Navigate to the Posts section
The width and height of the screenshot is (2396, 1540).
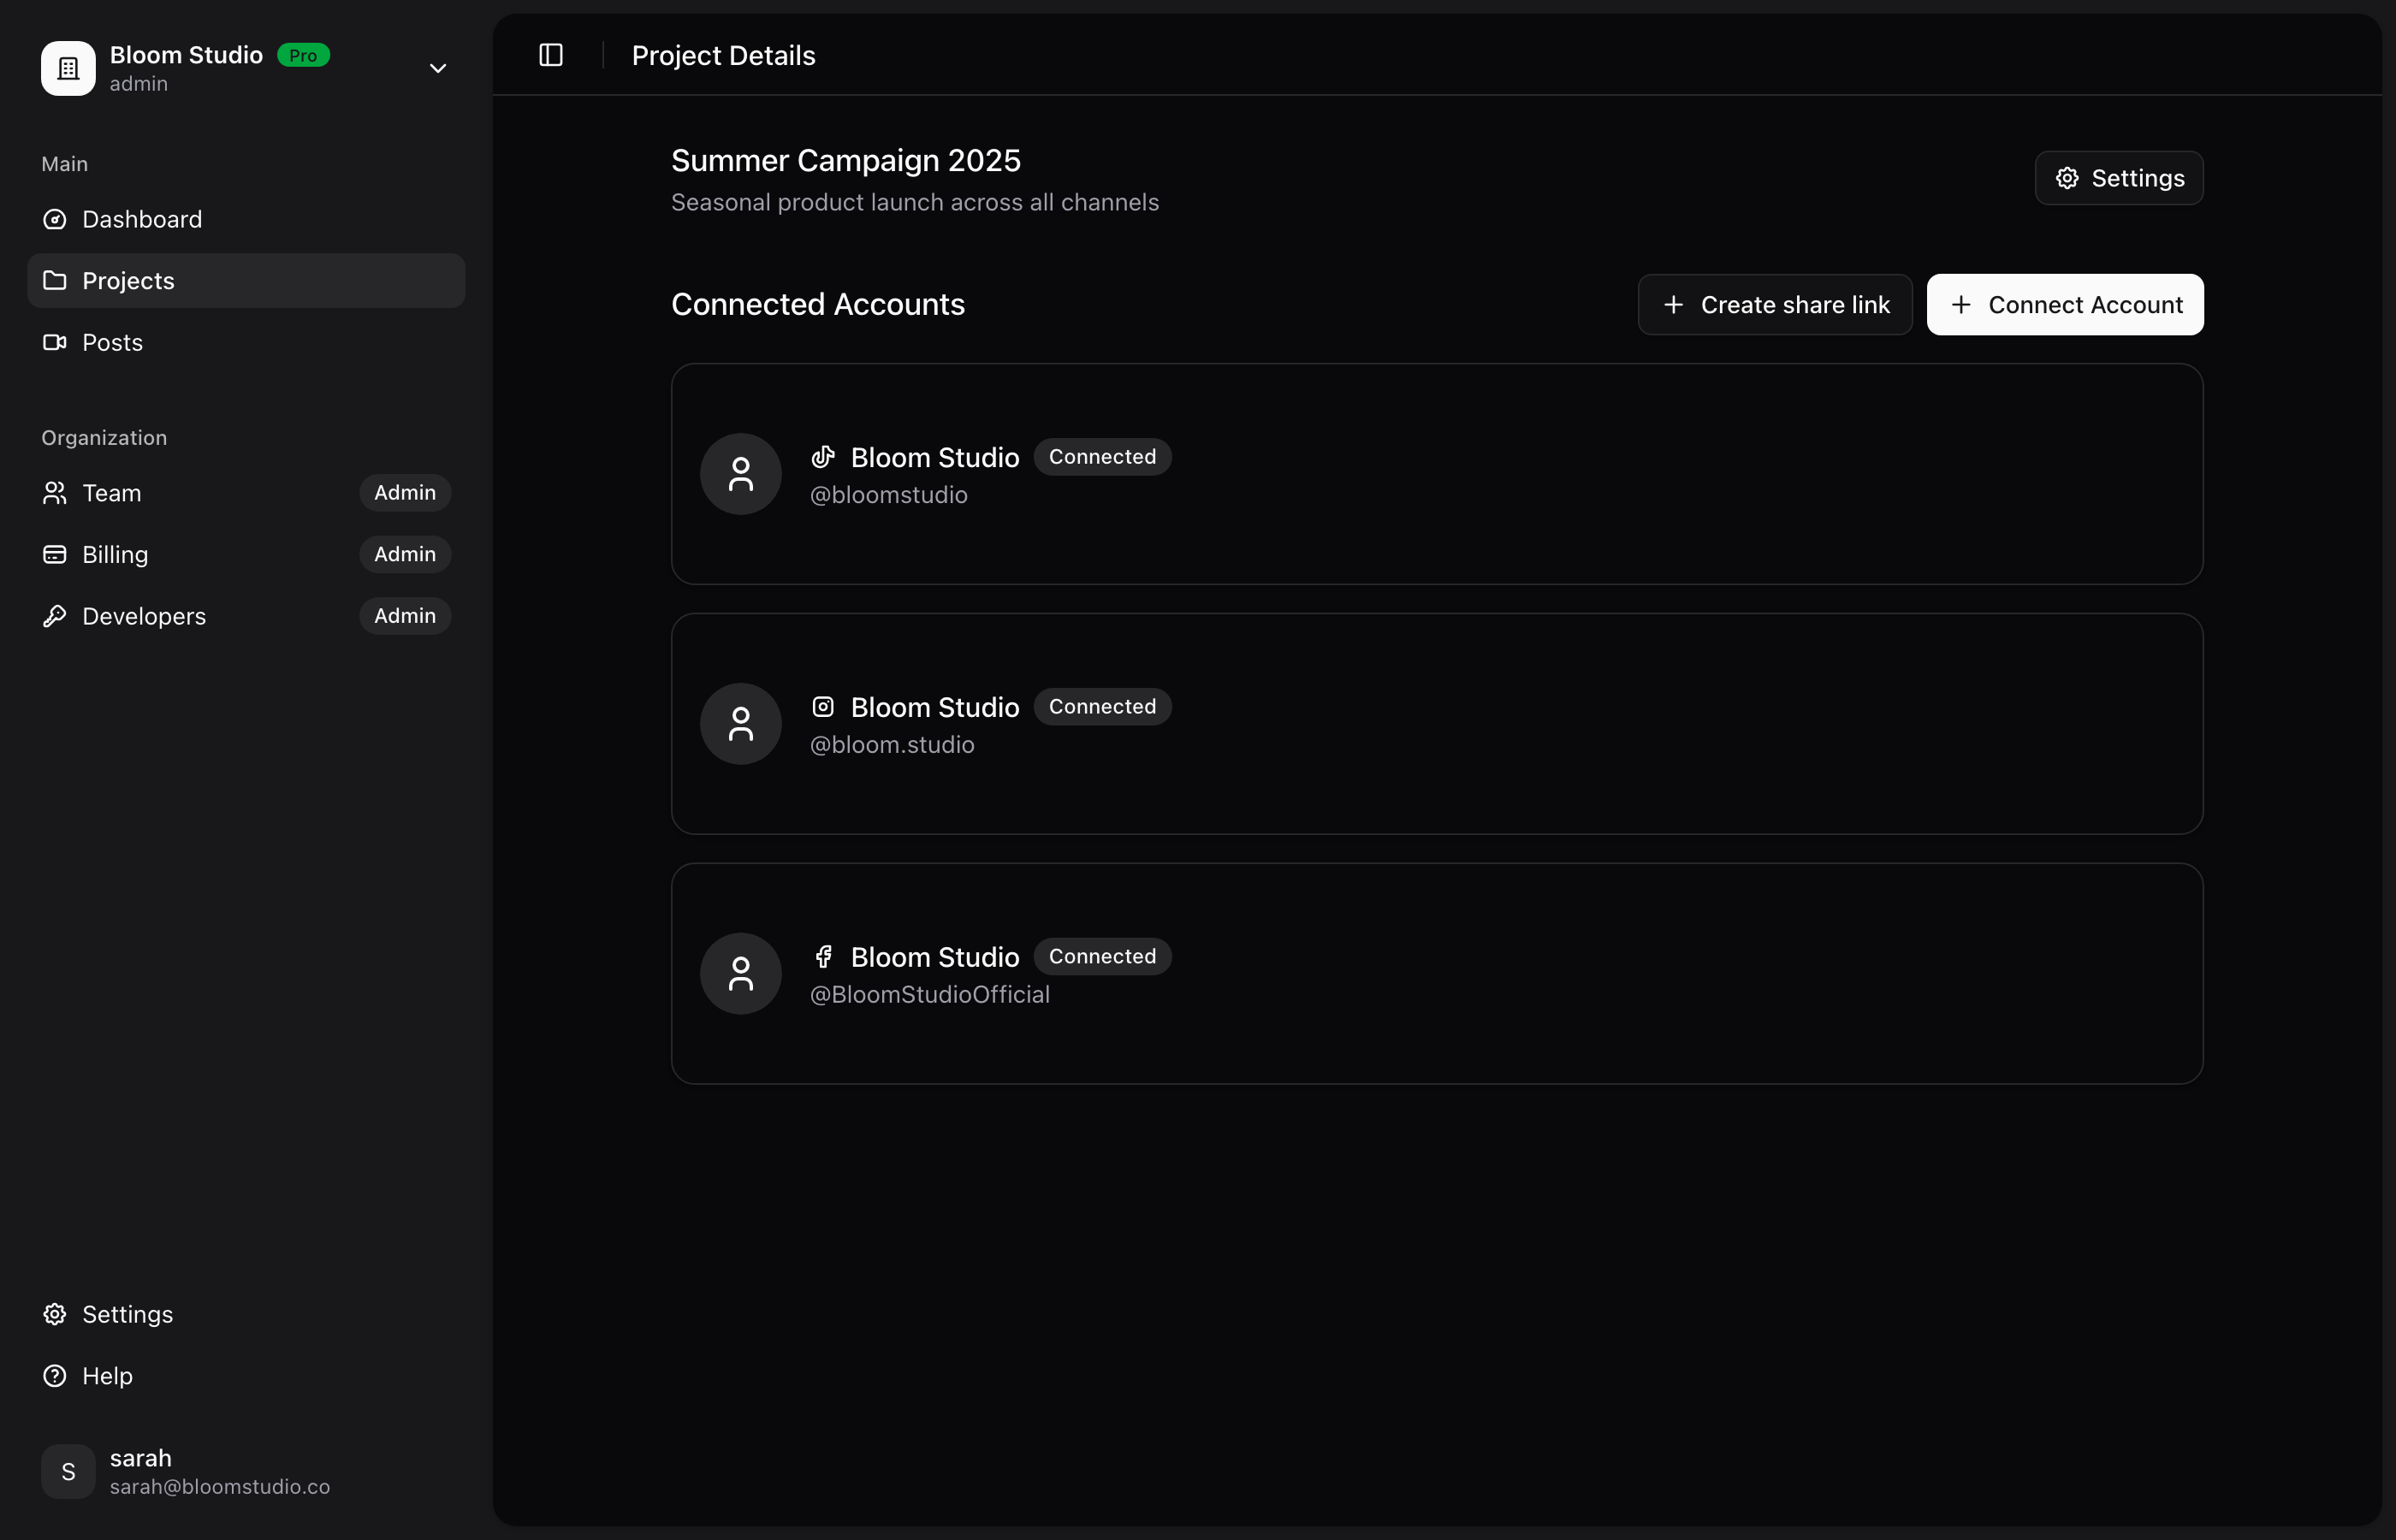111,342
